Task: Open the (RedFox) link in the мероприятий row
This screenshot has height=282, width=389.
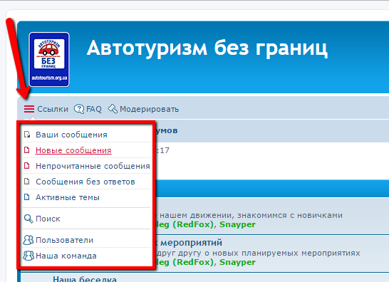Action: point(193,262)
